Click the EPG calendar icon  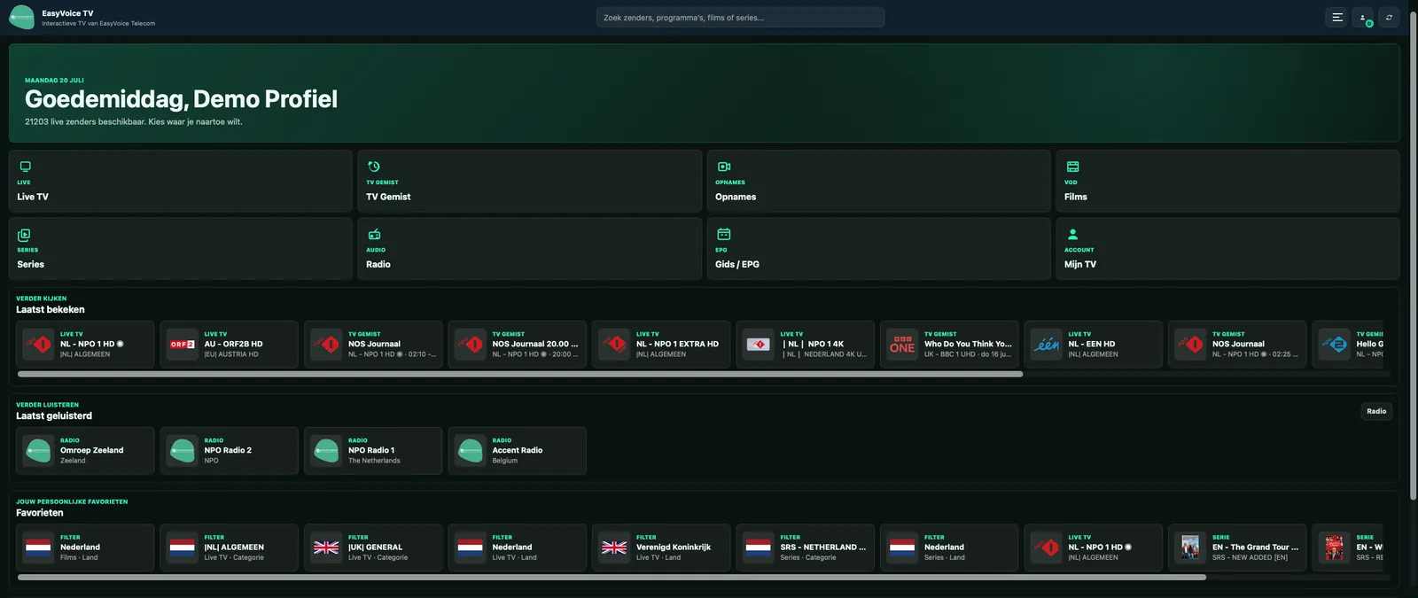tap(723, 234)
